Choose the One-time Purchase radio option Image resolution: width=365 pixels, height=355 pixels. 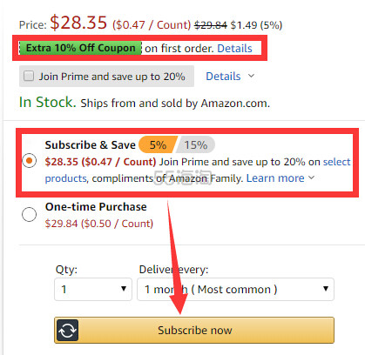29,214
